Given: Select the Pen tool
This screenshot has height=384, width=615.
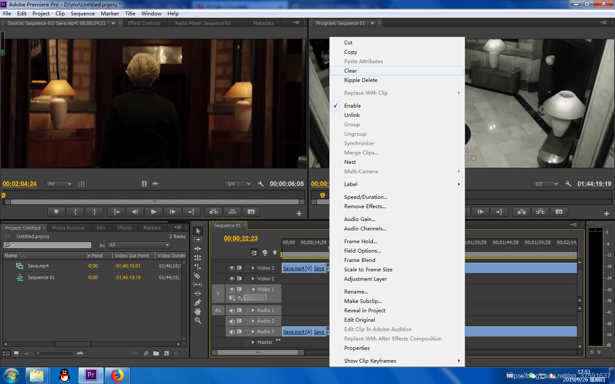Looking at the screenshot, I should click(198, 303).
